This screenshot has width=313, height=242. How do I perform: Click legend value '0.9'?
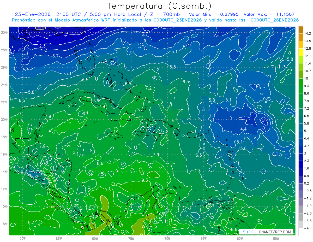(307, 176)
